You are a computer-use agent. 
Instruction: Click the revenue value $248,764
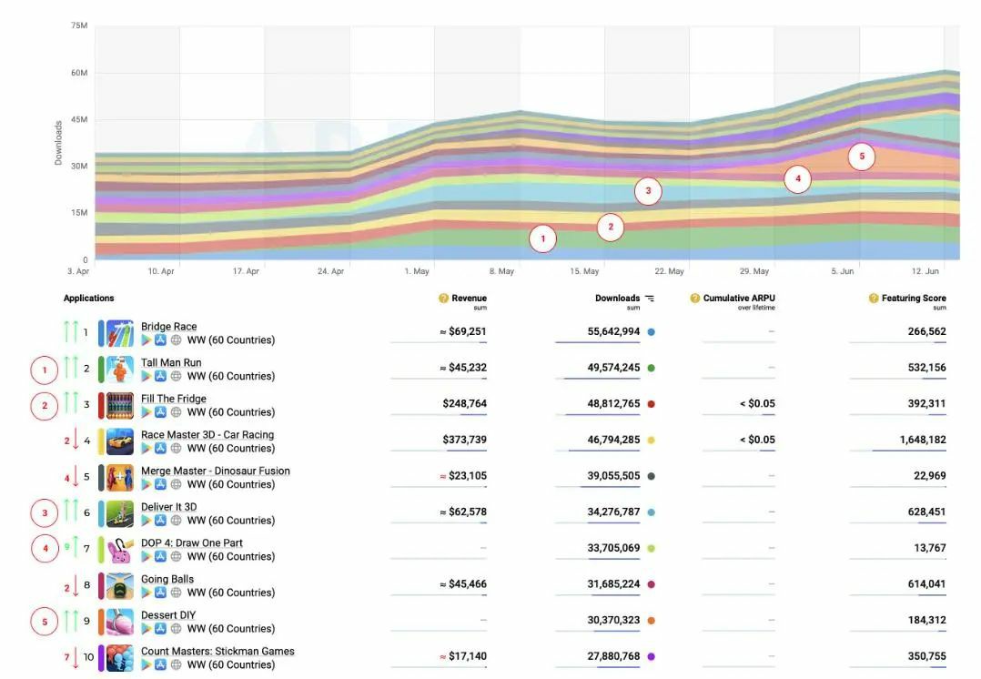click(x=465, y=403)
